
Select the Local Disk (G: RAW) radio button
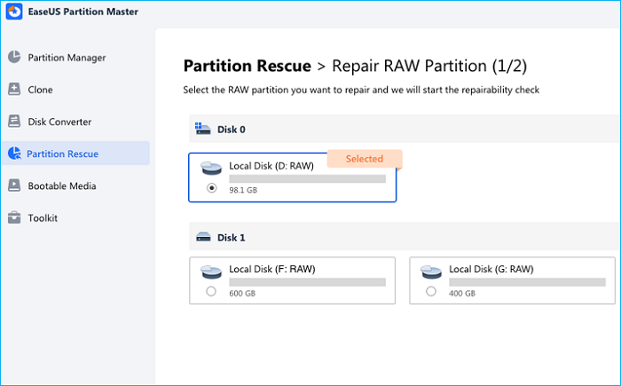pyautogui.click(x=430, y=291)
